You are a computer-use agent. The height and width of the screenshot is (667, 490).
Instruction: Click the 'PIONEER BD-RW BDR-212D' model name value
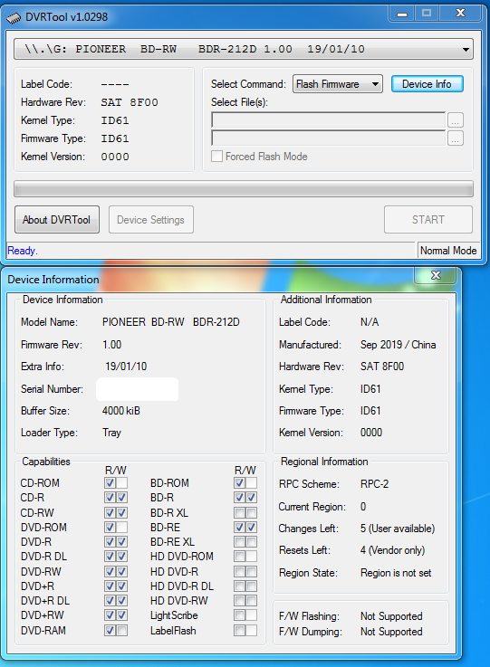[170, 322]
